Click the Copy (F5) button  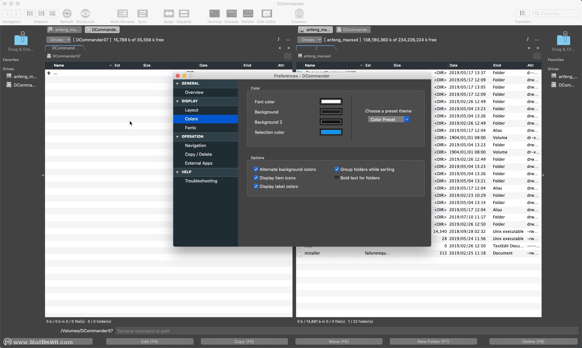(x=244, y=341)
